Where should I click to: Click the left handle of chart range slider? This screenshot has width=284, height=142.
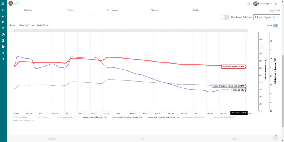[13, 31]
